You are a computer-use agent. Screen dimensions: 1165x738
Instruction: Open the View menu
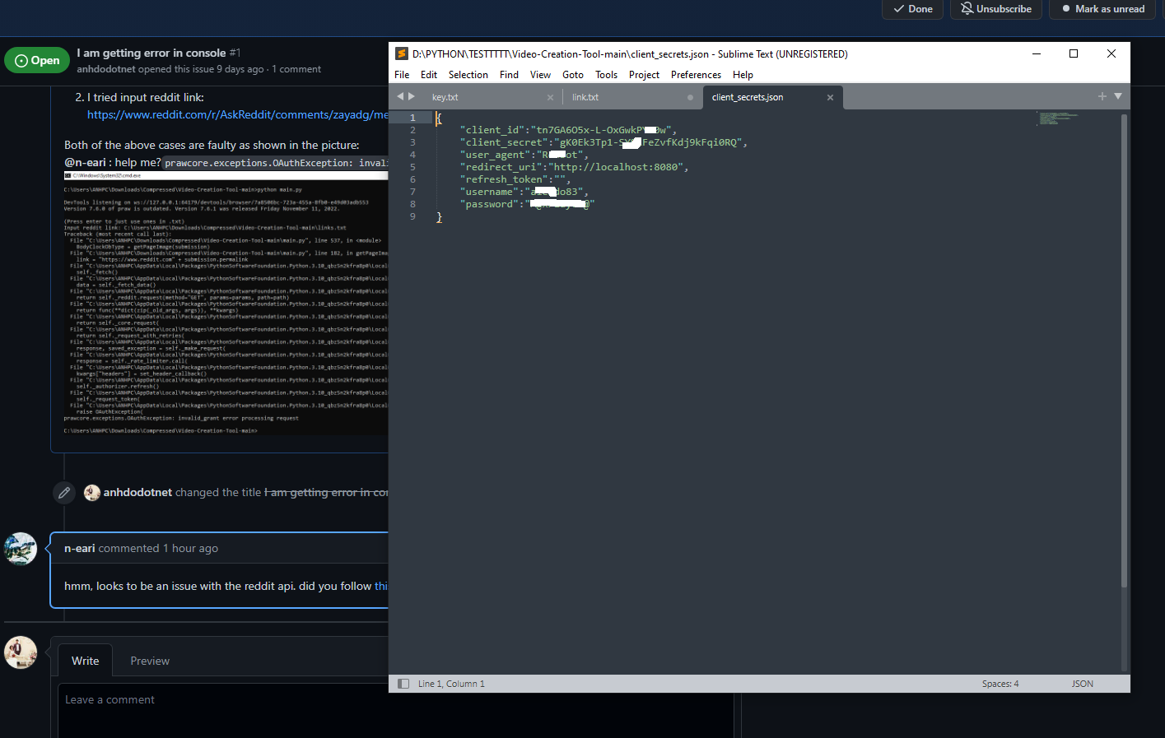(x=540, y=75)
